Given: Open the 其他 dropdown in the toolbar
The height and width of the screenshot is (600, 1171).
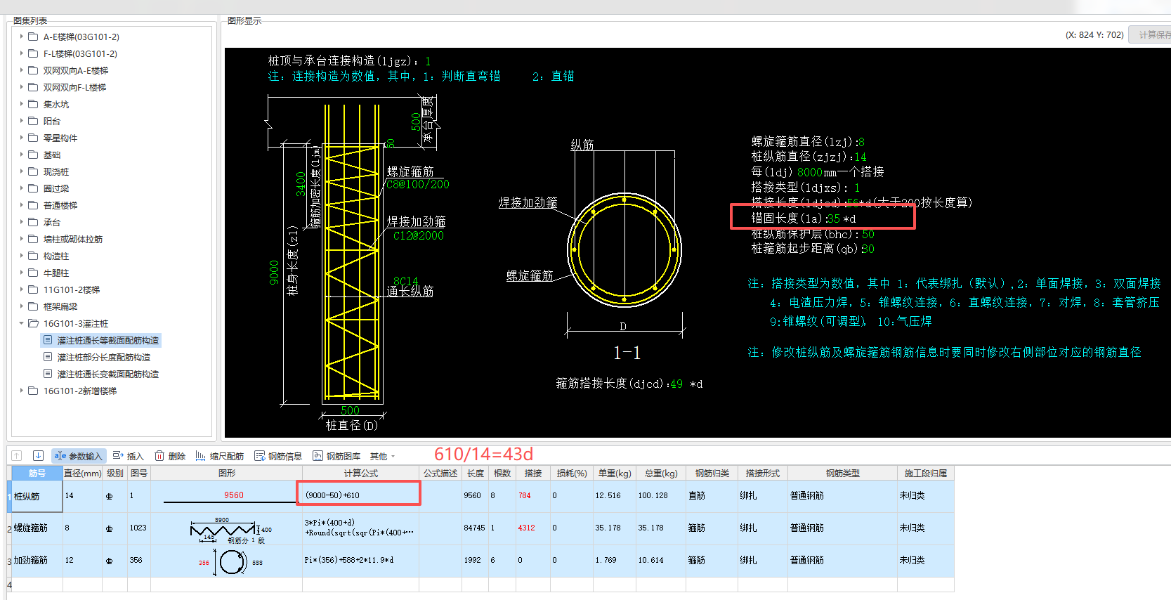Looking at the screenshot, I should pyautogui.click(x=382, y=456).
